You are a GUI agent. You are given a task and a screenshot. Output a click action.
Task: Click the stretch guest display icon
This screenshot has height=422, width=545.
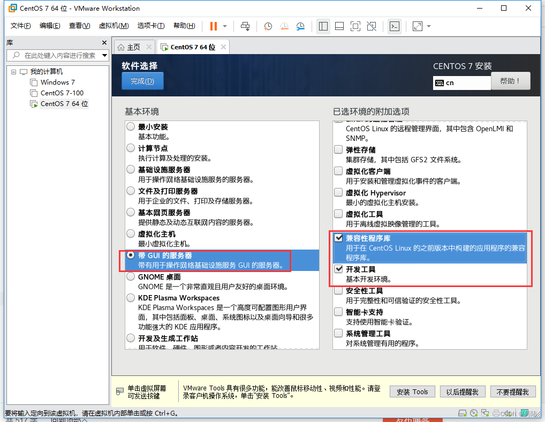click(x=418, y=26)
